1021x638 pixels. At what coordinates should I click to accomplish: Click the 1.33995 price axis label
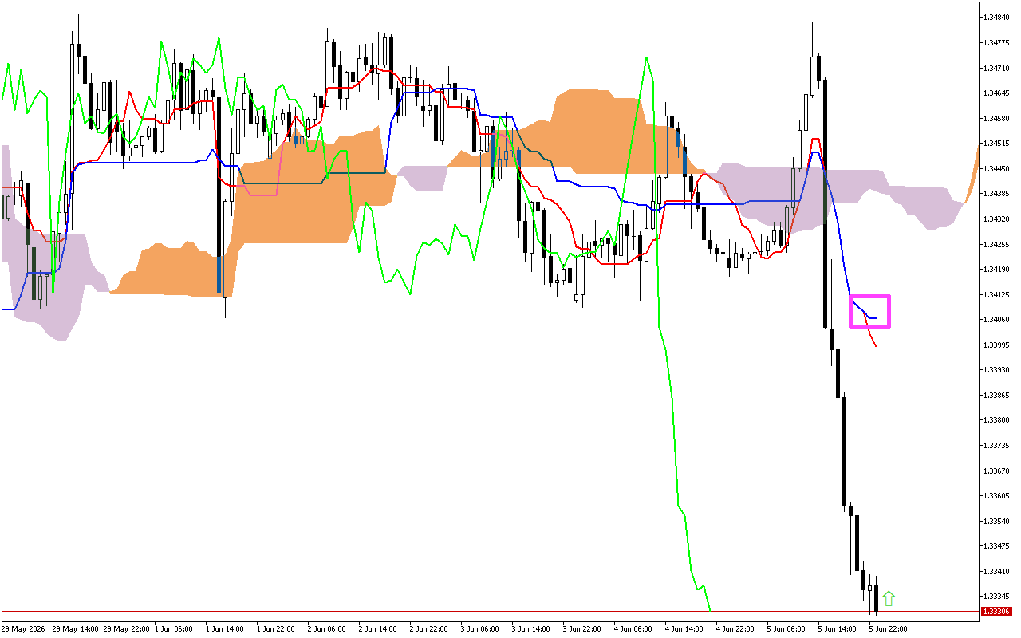pos(997,345)
